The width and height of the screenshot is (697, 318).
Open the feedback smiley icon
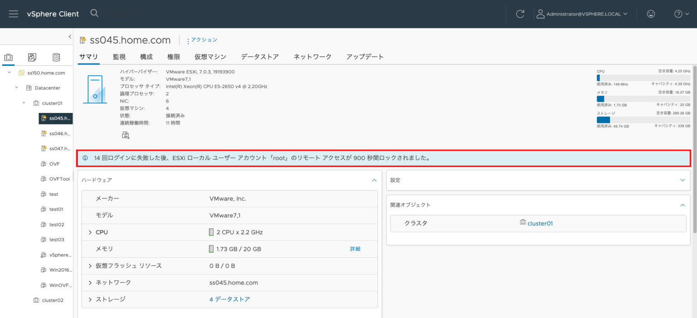pyautogui.click(x=651, y=14)
